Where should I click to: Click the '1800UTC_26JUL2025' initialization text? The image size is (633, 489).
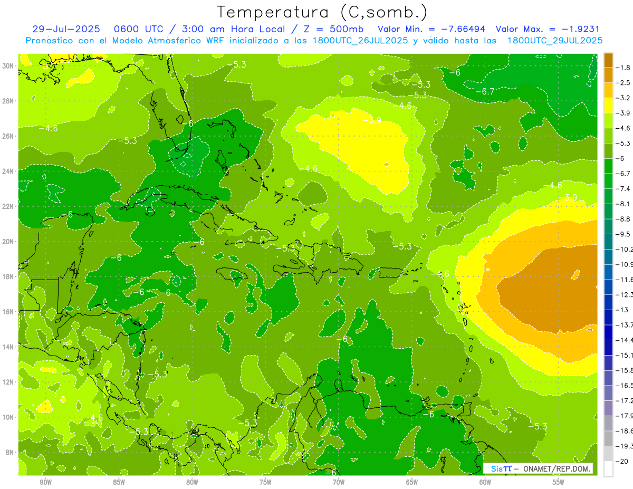pos(359,41)
